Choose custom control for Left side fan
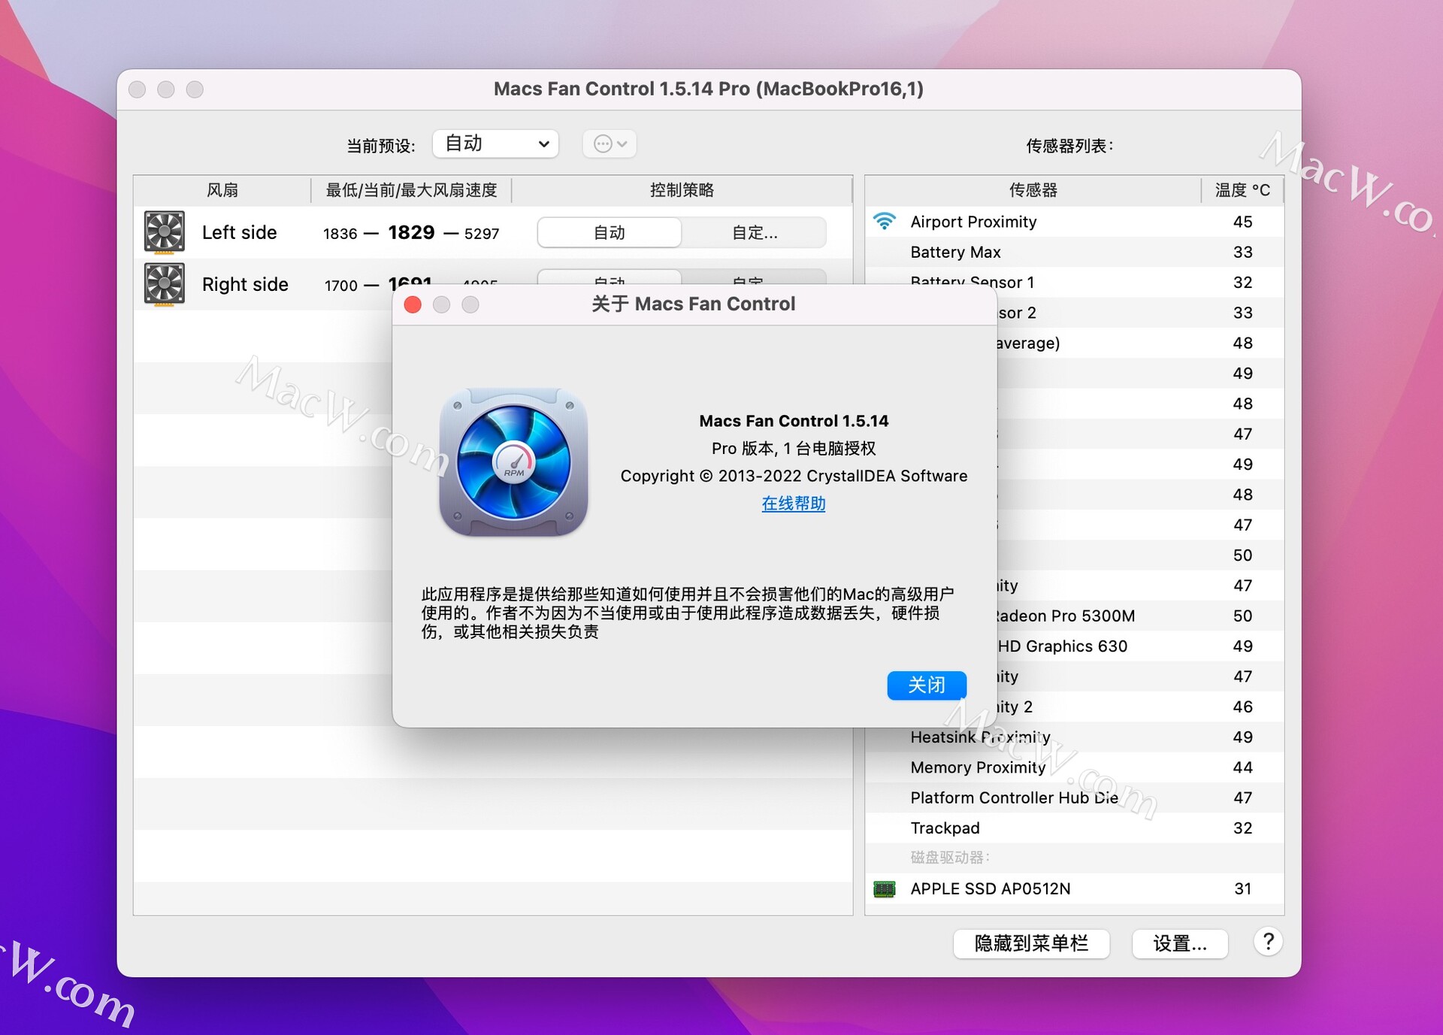1443x1035 pixels. point(755,233)
